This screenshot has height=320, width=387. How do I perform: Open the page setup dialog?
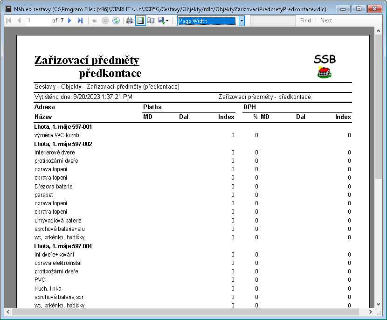tap(151, 21)
